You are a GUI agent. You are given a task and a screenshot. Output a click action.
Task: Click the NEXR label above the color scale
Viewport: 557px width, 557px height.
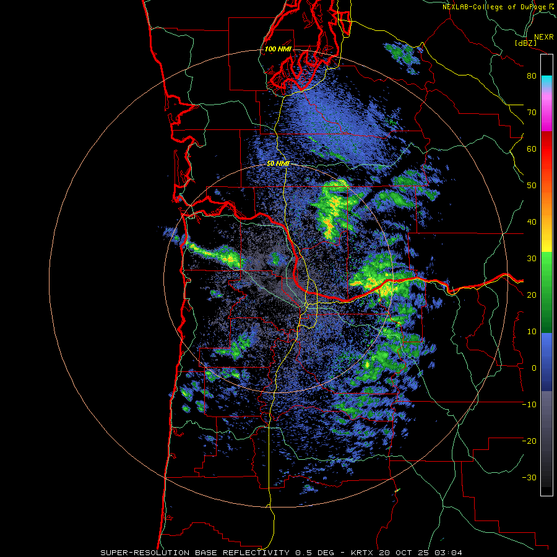[543, 37]
